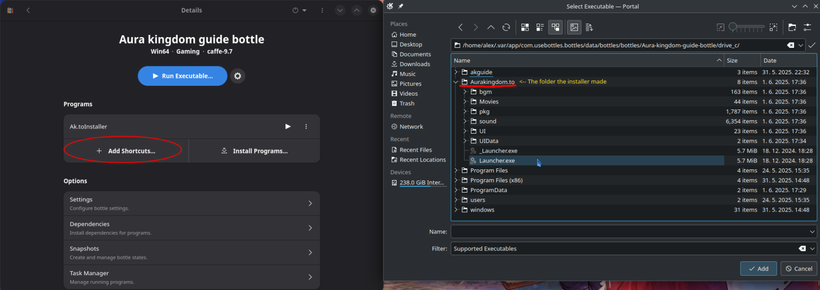
Task: Expand the sound folder
Action: coord(465,121)
